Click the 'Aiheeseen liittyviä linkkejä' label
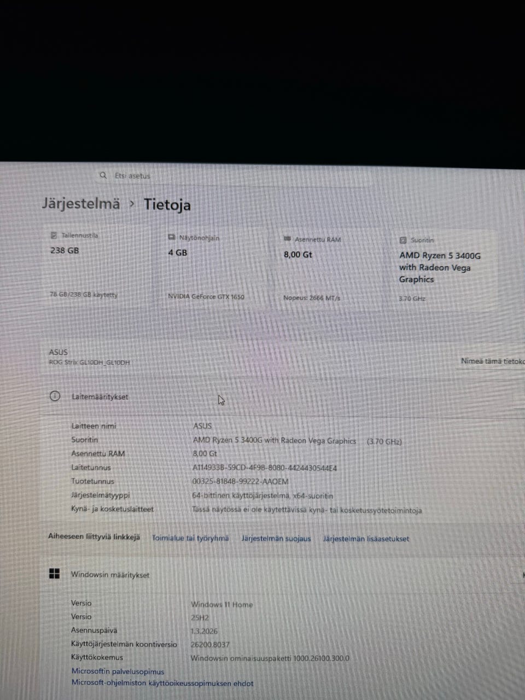The image size is (525, 700). click(x=94, y=536)
